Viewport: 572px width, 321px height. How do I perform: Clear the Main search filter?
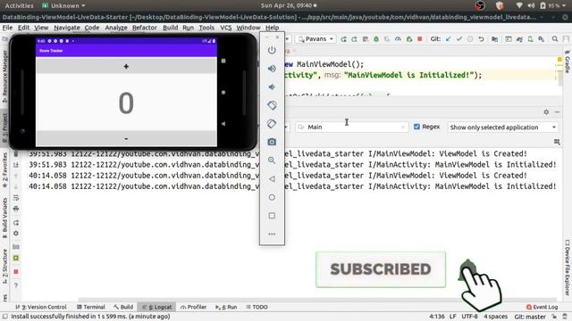[x=403, y=127]
